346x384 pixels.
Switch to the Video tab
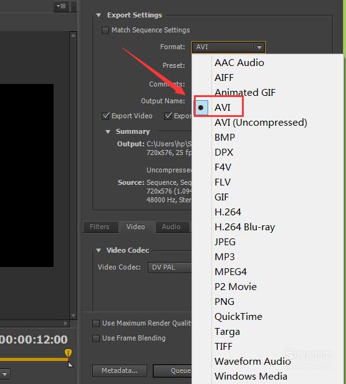[x=137, y=227]
